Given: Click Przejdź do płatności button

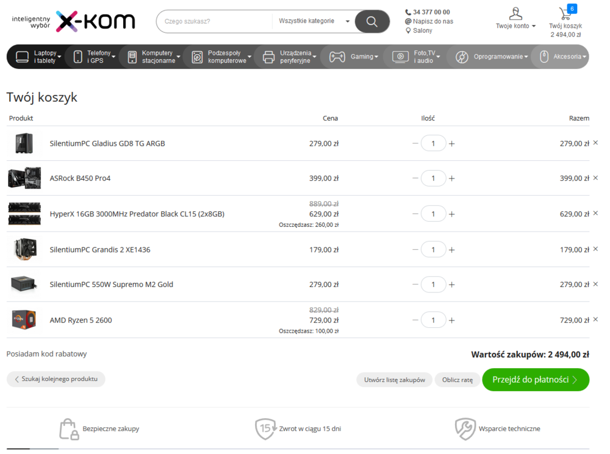Looking at the screenshot, I should 536,380.
